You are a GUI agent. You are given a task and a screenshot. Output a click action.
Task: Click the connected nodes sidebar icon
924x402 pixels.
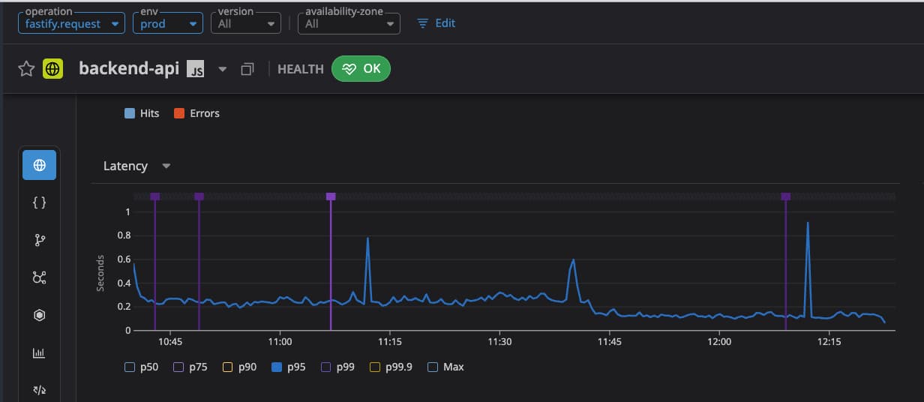point(40,277)
